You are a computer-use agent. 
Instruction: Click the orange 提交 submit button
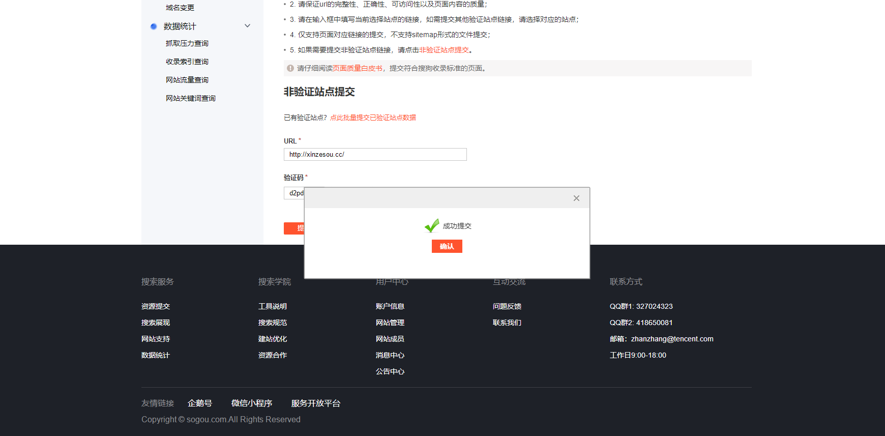[x=294, y=228]
